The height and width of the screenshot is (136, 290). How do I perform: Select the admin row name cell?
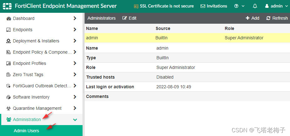click(x=92, y=38)
